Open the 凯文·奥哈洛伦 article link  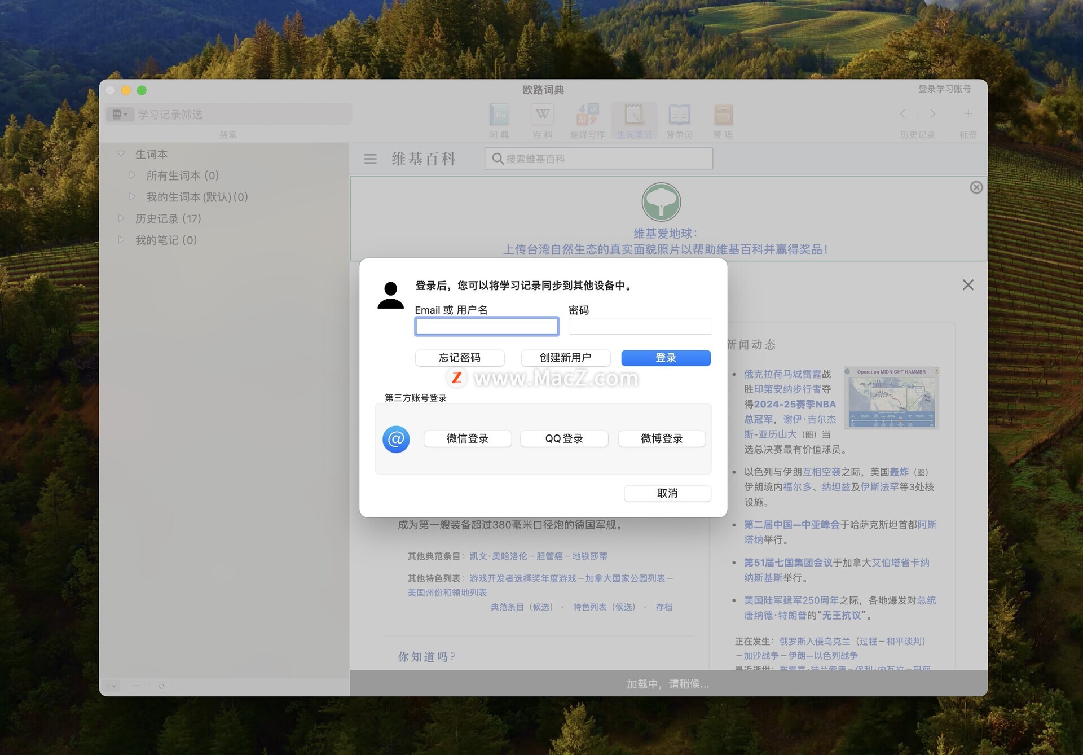click(x=498, y=556)
